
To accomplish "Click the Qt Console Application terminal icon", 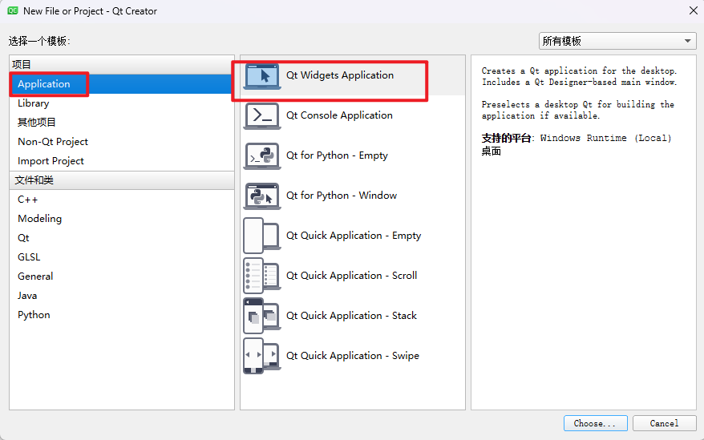I will click(x=262, y=116).
